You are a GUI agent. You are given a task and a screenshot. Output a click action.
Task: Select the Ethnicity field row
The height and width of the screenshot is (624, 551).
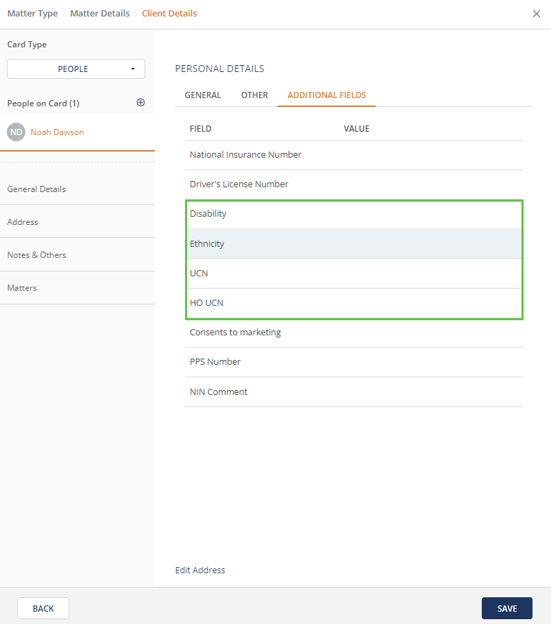tap(354, 244)
